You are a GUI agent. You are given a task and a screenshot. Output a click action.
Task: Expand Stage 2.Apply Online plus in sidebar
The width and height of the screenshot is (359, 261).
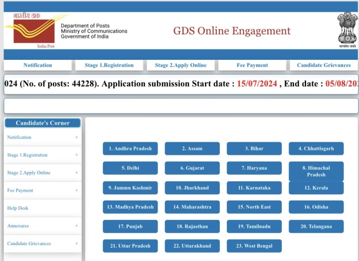[x=76, y=173]
